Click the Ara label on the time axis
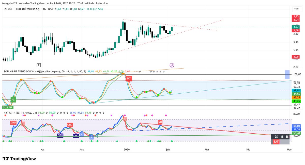 (82, 150)
